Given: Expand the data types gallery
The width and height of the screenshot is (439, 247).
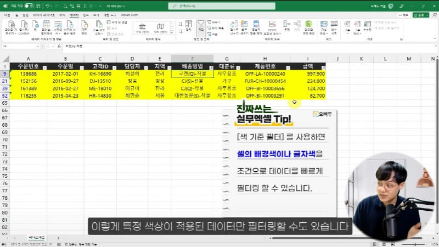Looking at the screenshot, I should (172, 32).
